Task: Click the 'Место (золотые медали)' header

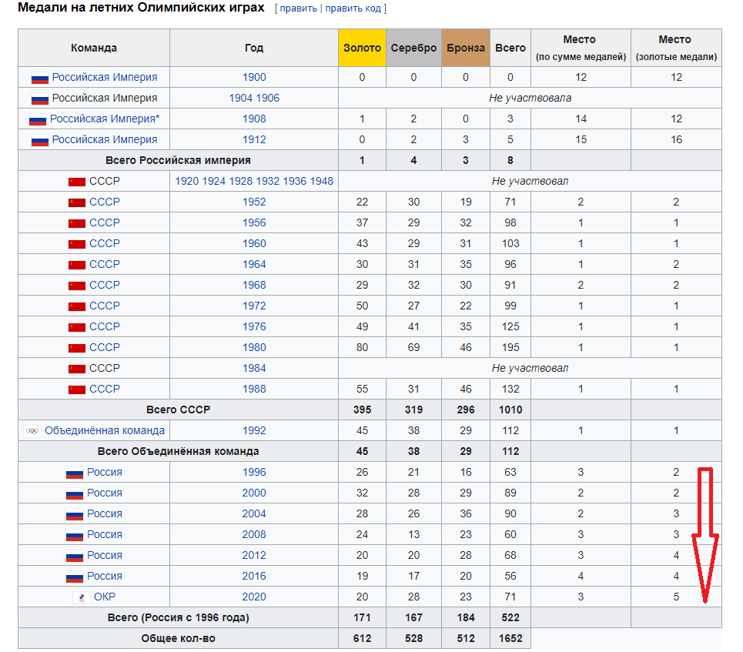Action: click(676, 48)
